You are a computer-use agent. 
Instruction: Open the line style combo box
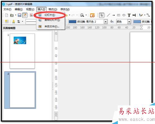[31, 22]
